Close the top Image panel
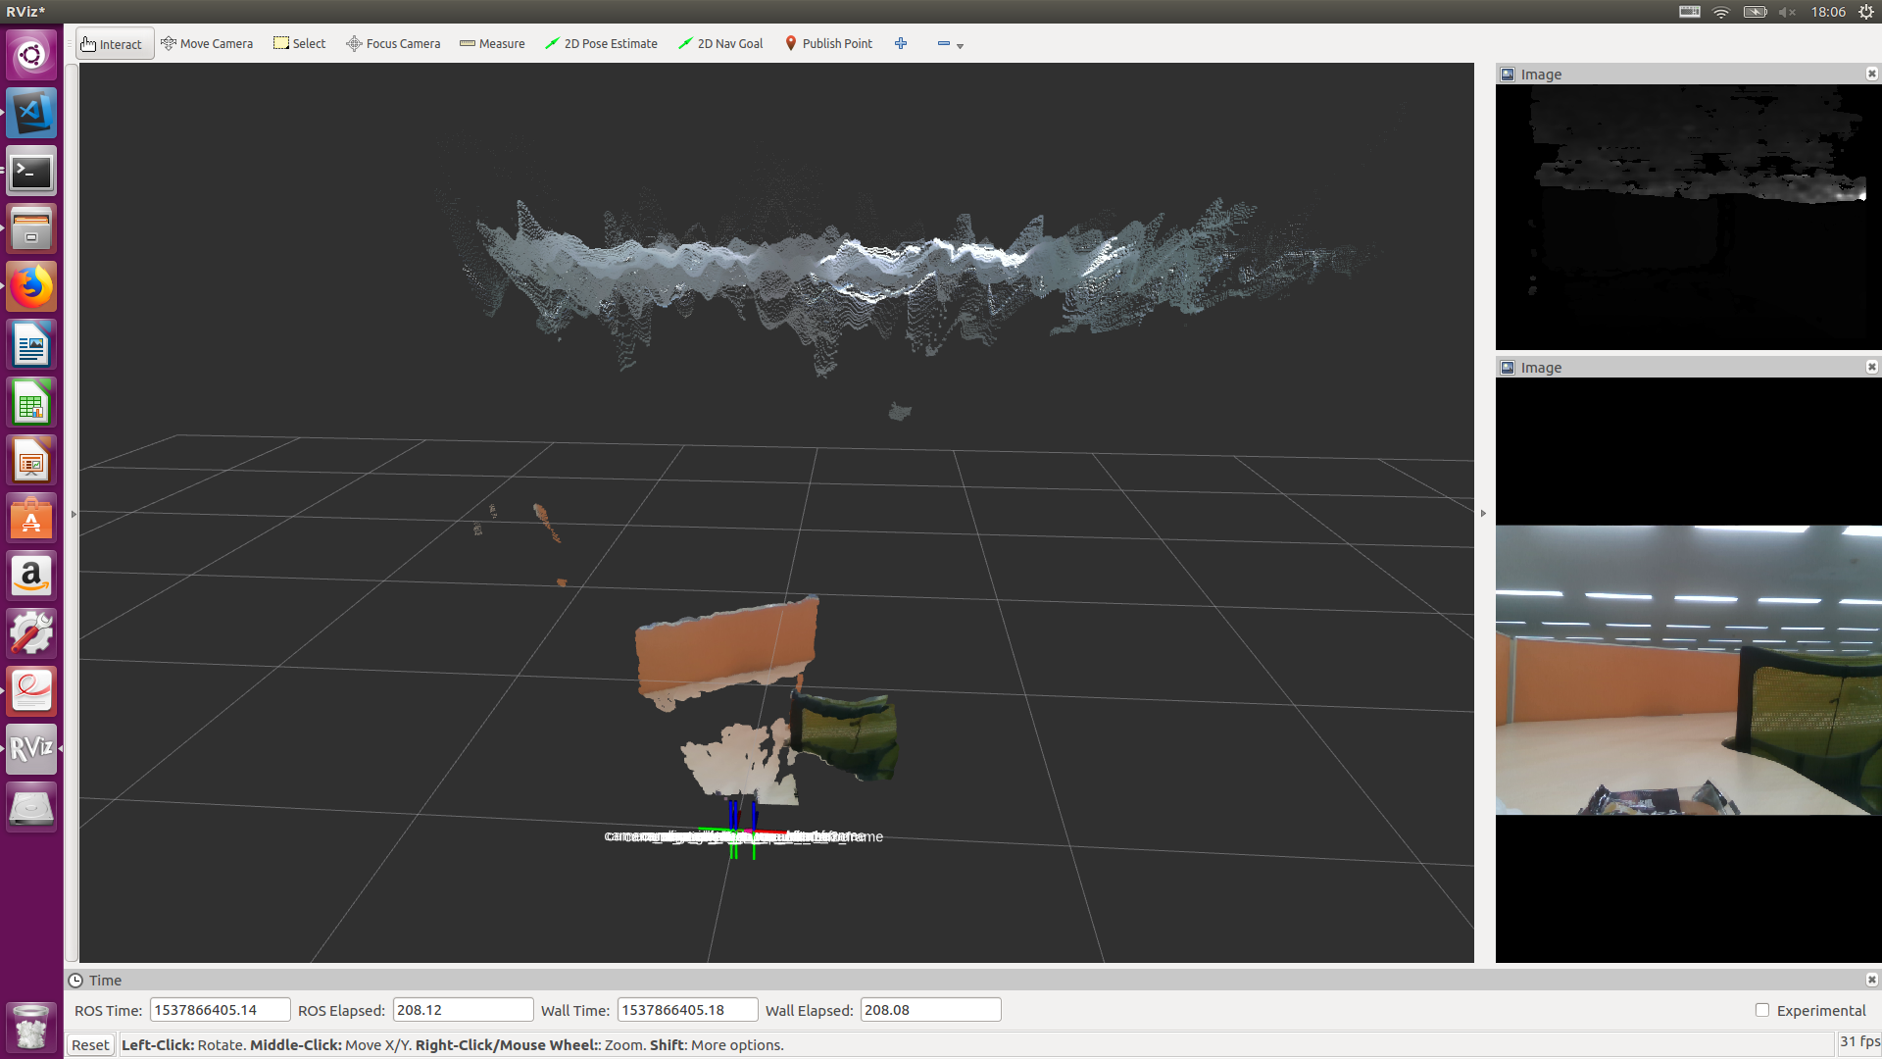The height and width of the screenshot is (1059, 1882). [x=1871, y=74]
